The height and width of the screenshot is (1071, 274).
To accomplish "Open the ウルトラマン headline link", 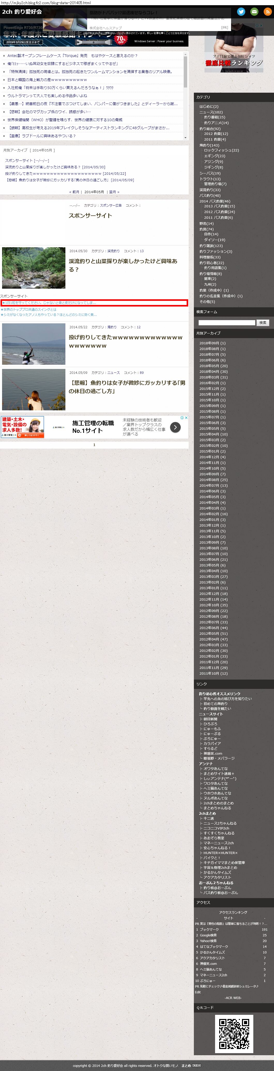I will pos(47,96).
